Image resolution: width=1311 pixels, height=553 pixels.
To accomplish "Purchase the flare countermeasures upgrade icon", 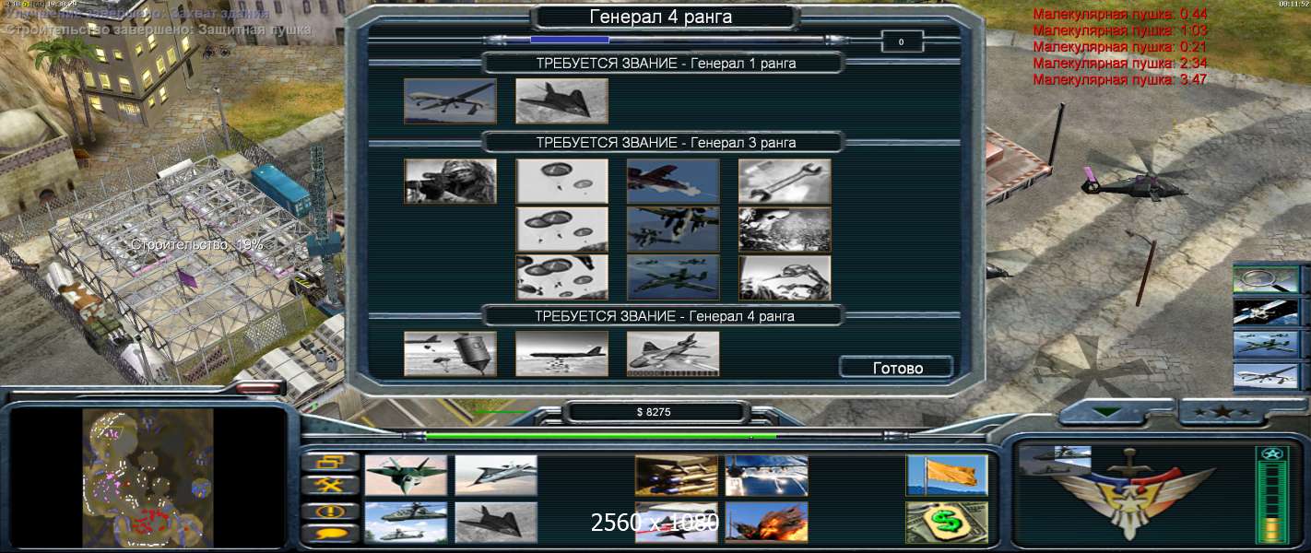I will (x=767, y=476).
